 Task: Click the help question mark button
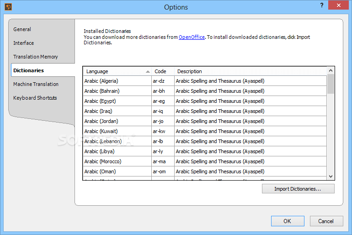322,5
